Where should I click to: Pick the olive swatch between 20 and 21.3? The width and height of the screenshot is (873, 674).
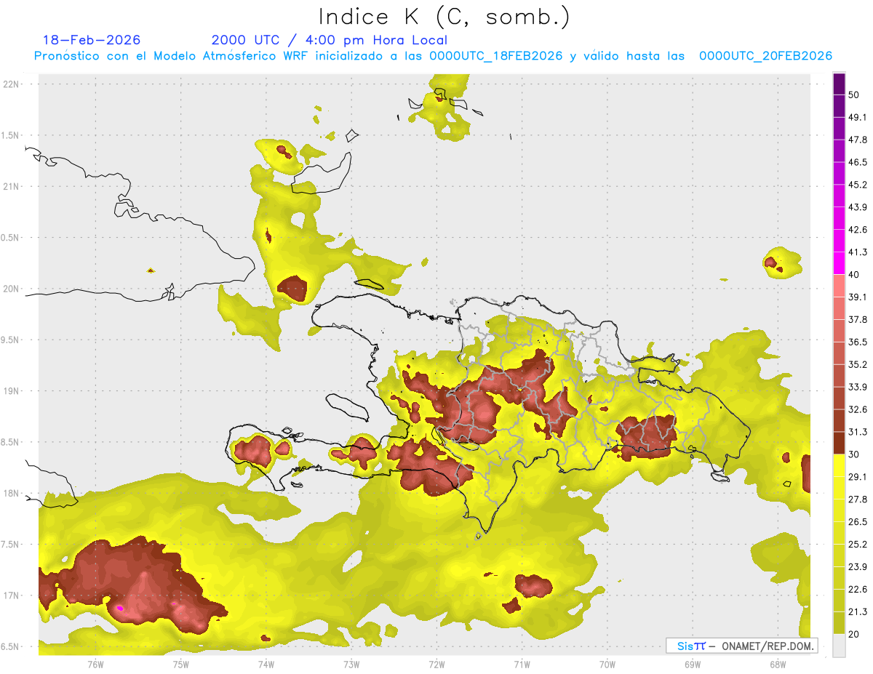[839, 623]
